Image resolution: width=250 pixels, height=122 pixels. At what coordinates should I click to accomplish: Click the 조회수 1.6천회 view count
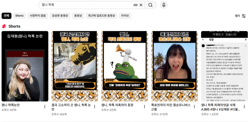[x=210, y=114]
